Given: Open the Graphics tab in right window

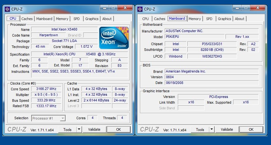Looking at the screenshot, I should pos(224,19).
